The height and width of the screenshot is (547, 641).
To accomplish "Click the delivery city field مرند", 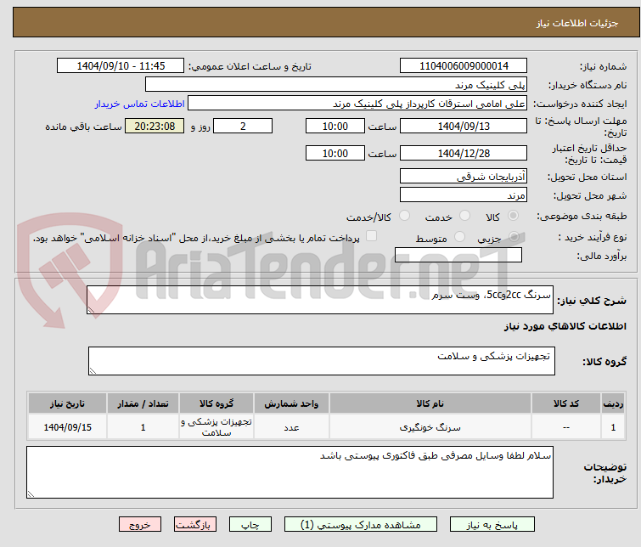I will tap(464, 195).
